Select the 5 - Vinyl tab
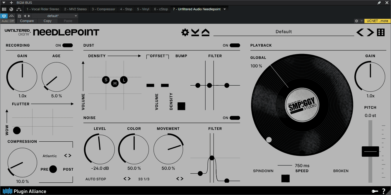Screen dimensions: 391x195 143,9
